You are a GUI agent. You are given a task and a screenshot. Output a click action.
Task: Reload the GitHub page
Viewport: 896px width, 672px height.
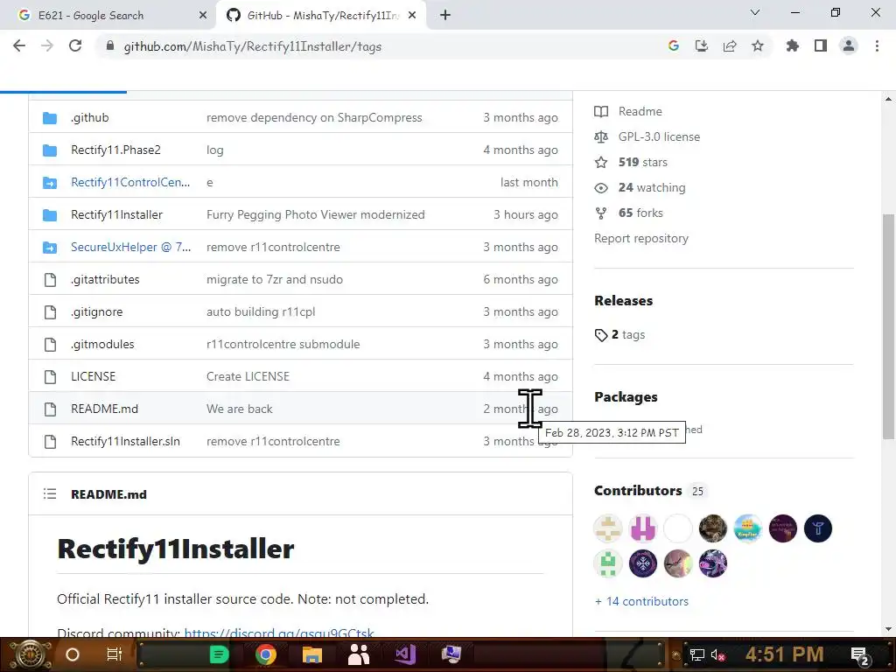tap(75, 46)
